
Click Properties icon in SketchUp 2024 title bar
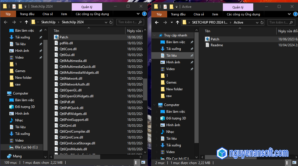[14, 6]
